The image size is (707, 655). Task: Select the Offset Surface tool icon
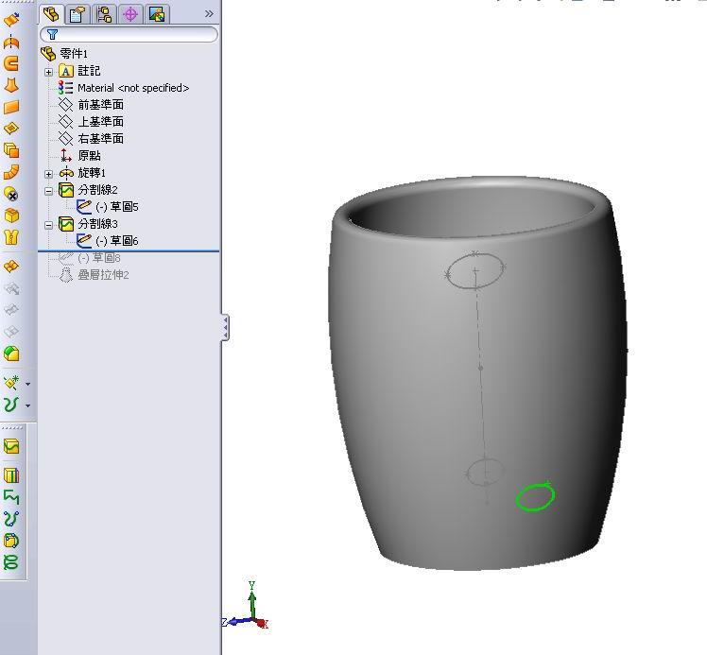11,129
